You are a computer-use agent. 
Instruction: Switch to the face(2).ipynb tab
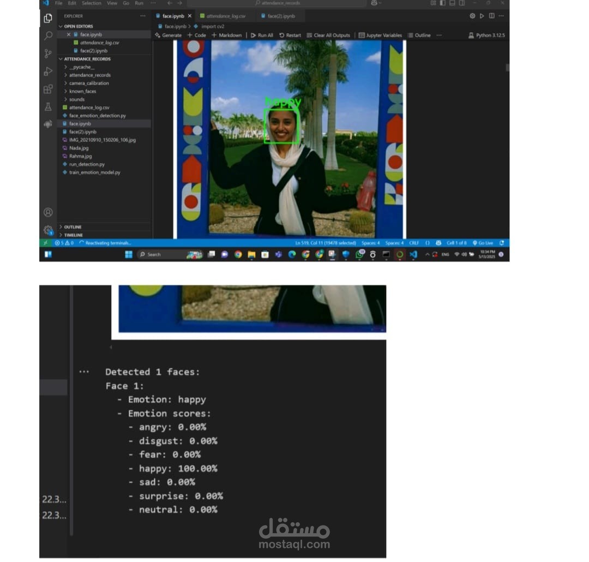click(278, 16)
